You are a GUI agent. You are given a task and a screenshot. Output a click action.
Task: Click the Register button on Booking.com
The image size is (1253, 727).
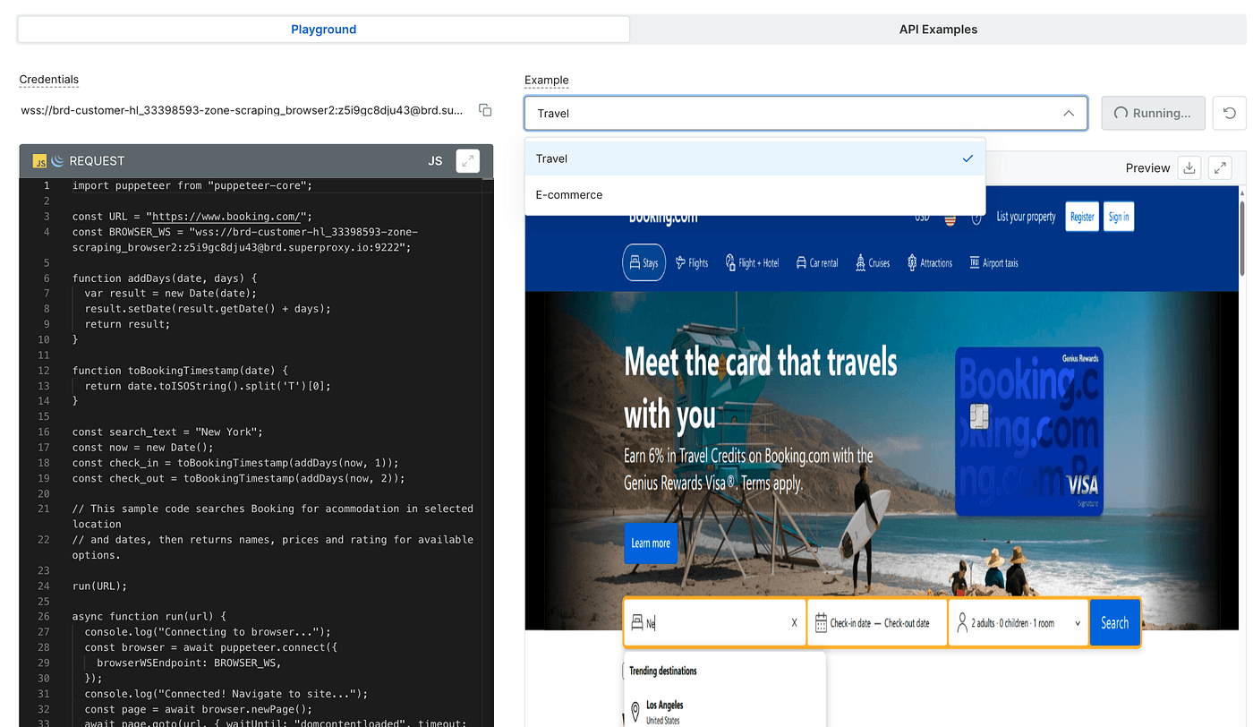(x=1082, y=217)
